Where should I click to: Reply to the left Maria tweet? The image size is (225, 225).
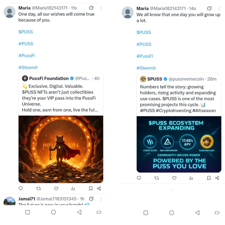coord(21,188)
